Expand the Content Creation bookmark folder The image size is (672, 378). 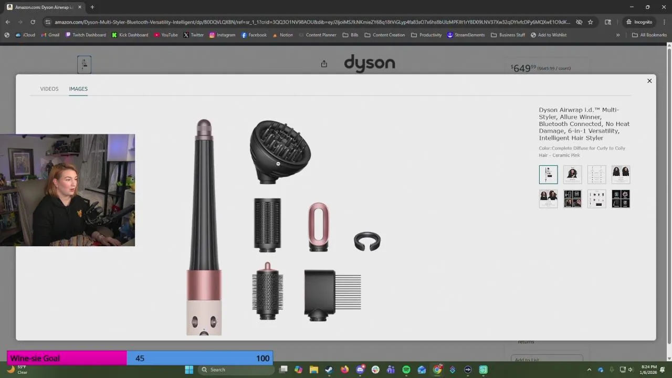click(x=384, y=35)
